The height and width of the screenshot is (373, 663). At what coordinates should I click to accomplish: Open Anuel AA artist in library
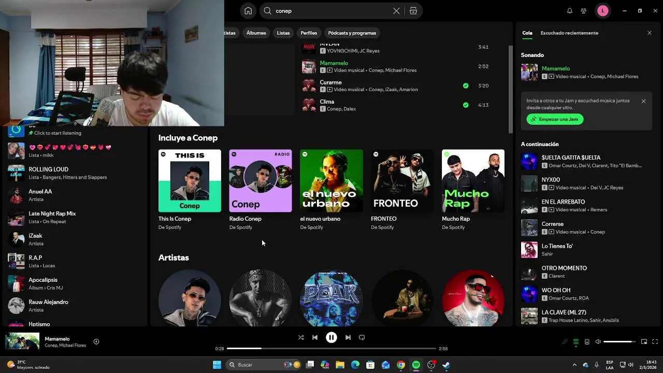pyautogui.click(x=75, y=195)
